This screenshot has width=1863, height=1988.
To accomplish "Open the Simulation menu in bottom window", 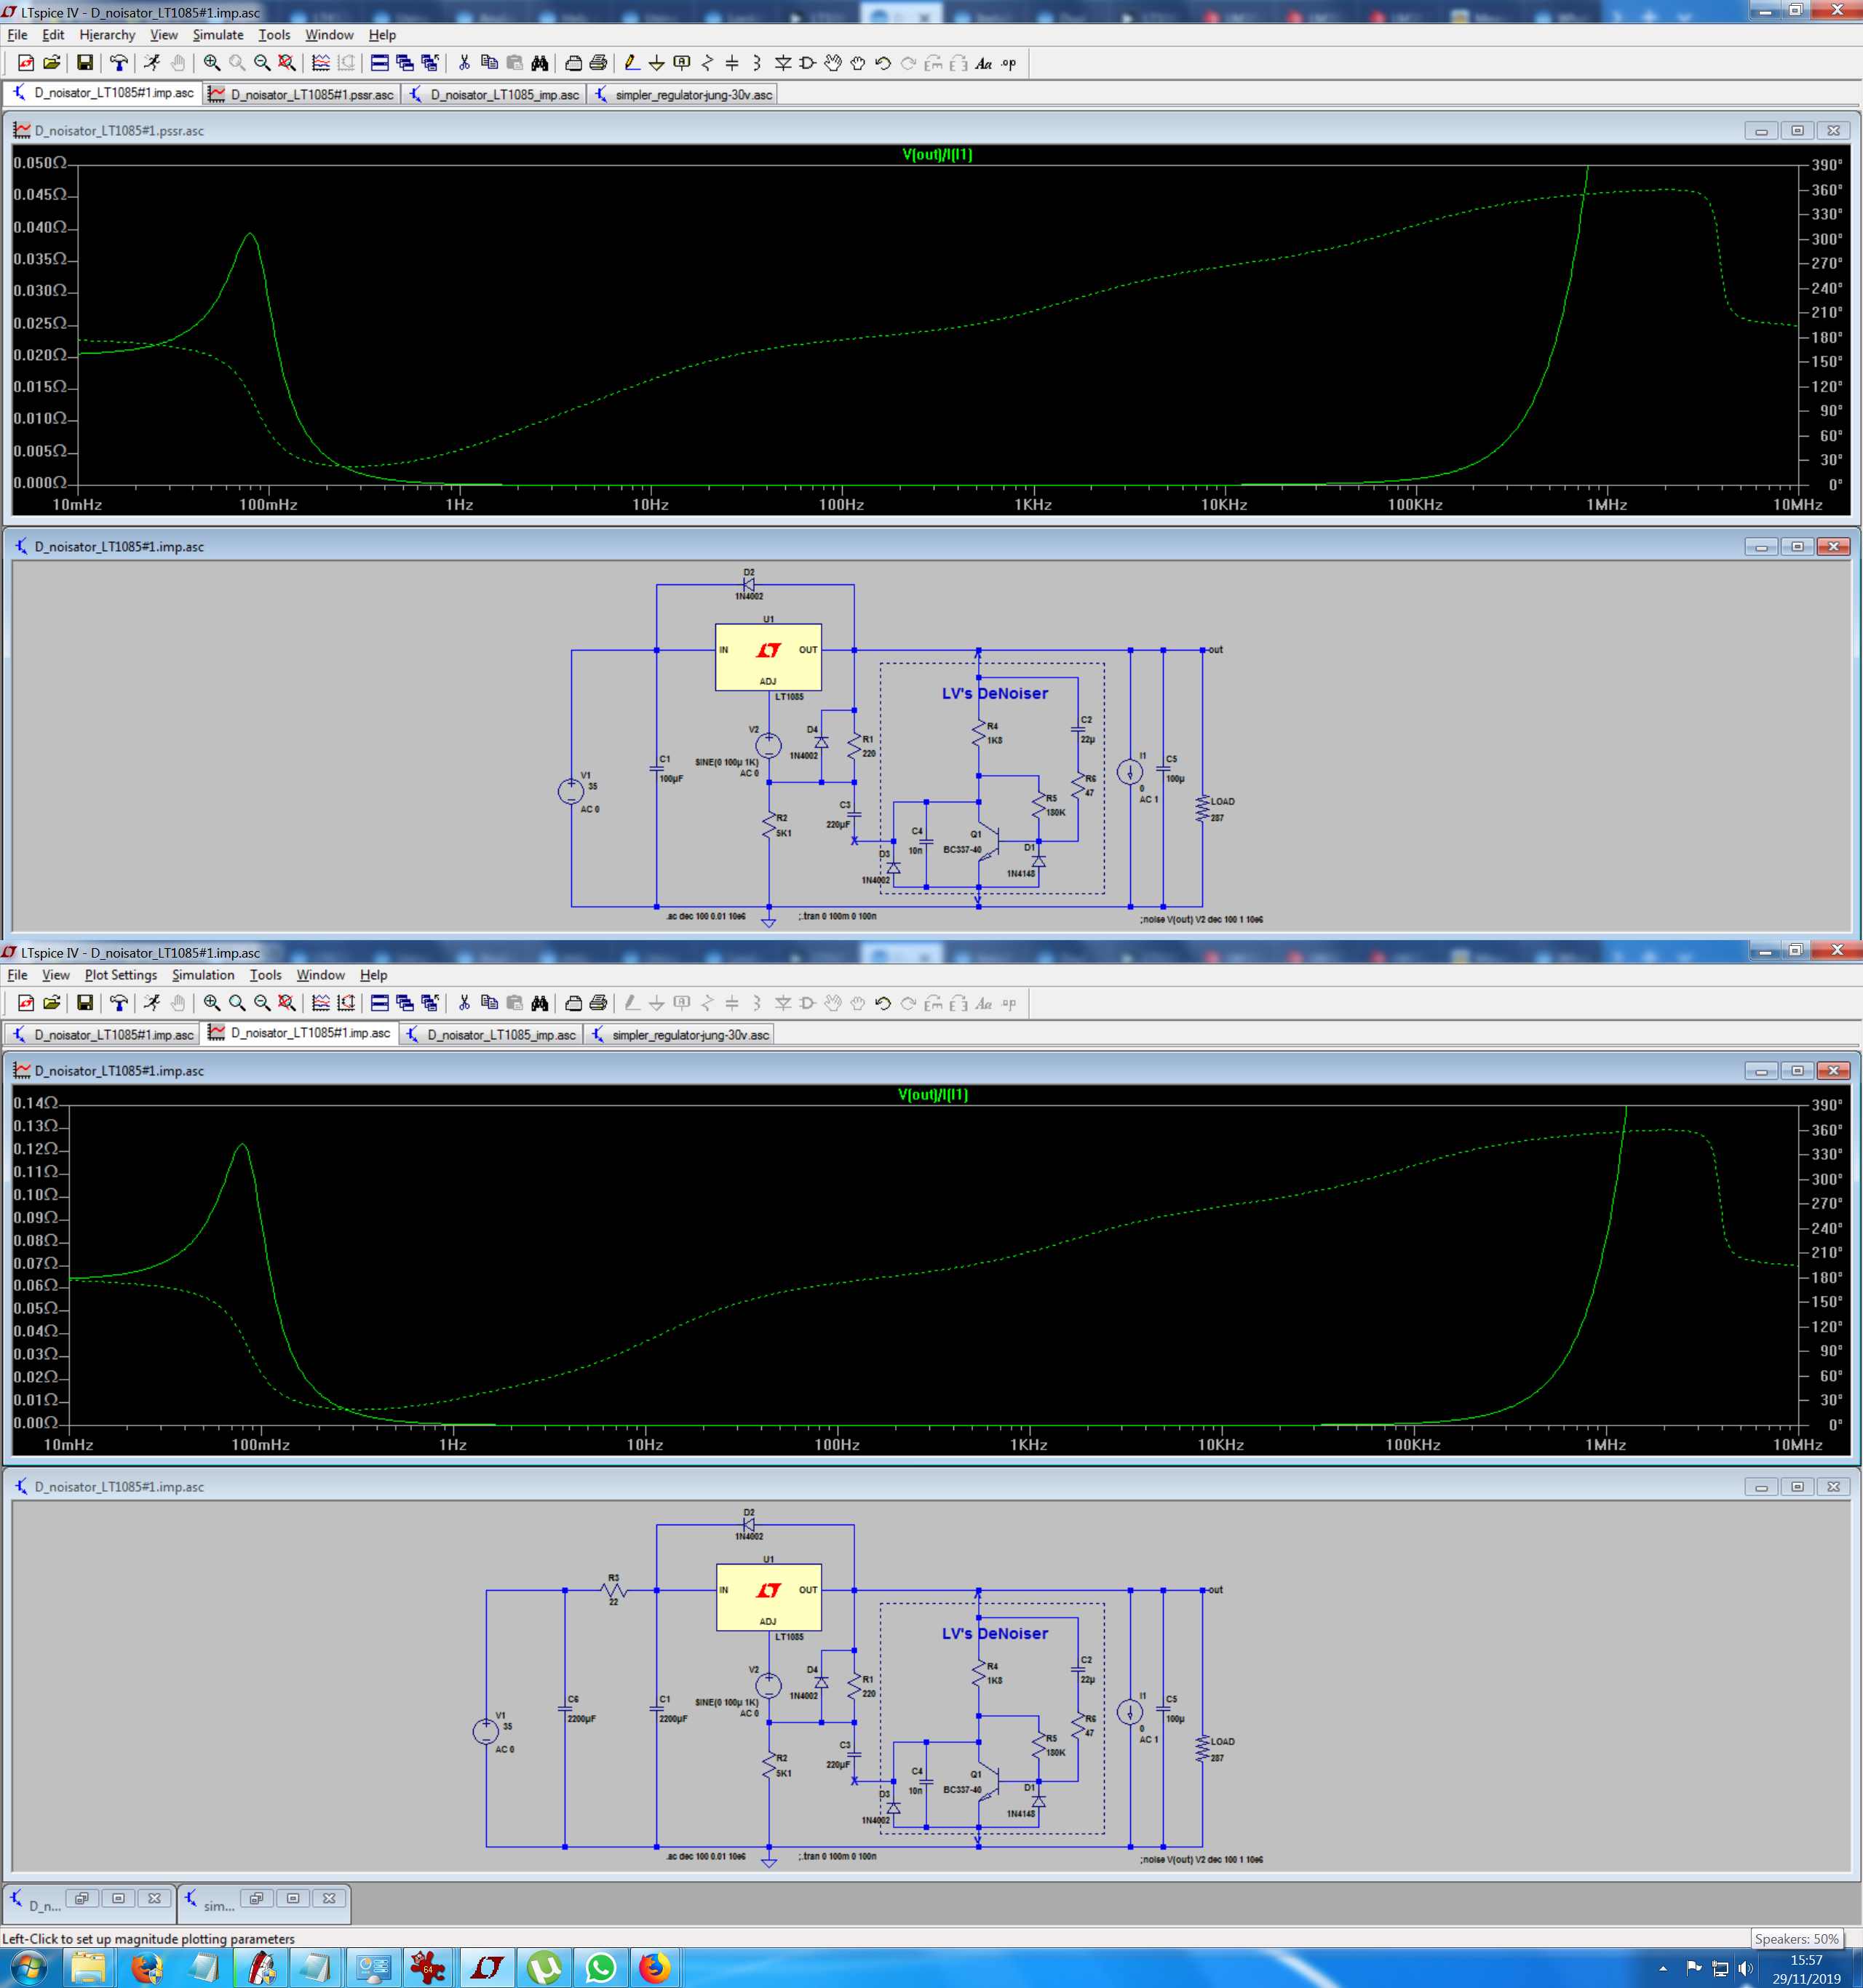I will pos(203,975).
